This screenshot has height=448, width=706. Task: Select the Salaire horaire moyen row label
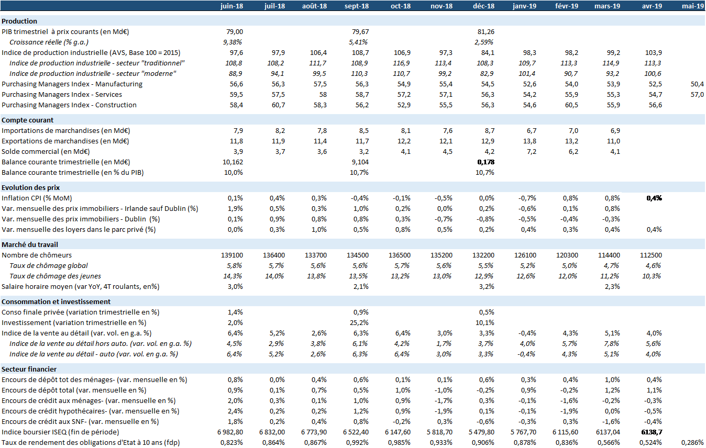[81, 287]
